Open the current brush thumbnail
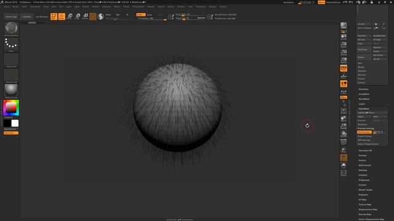This screenshot has height=221, width=394. (x=11, y=28)
